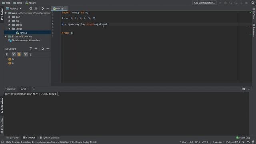The width and height of the screenshot is (256, 144).
Task: Click memory trash icon in status bar
Action: pyautogui.click(x=253, y=142)
